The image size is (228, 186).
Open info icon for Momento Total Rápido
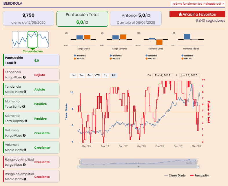26,121
